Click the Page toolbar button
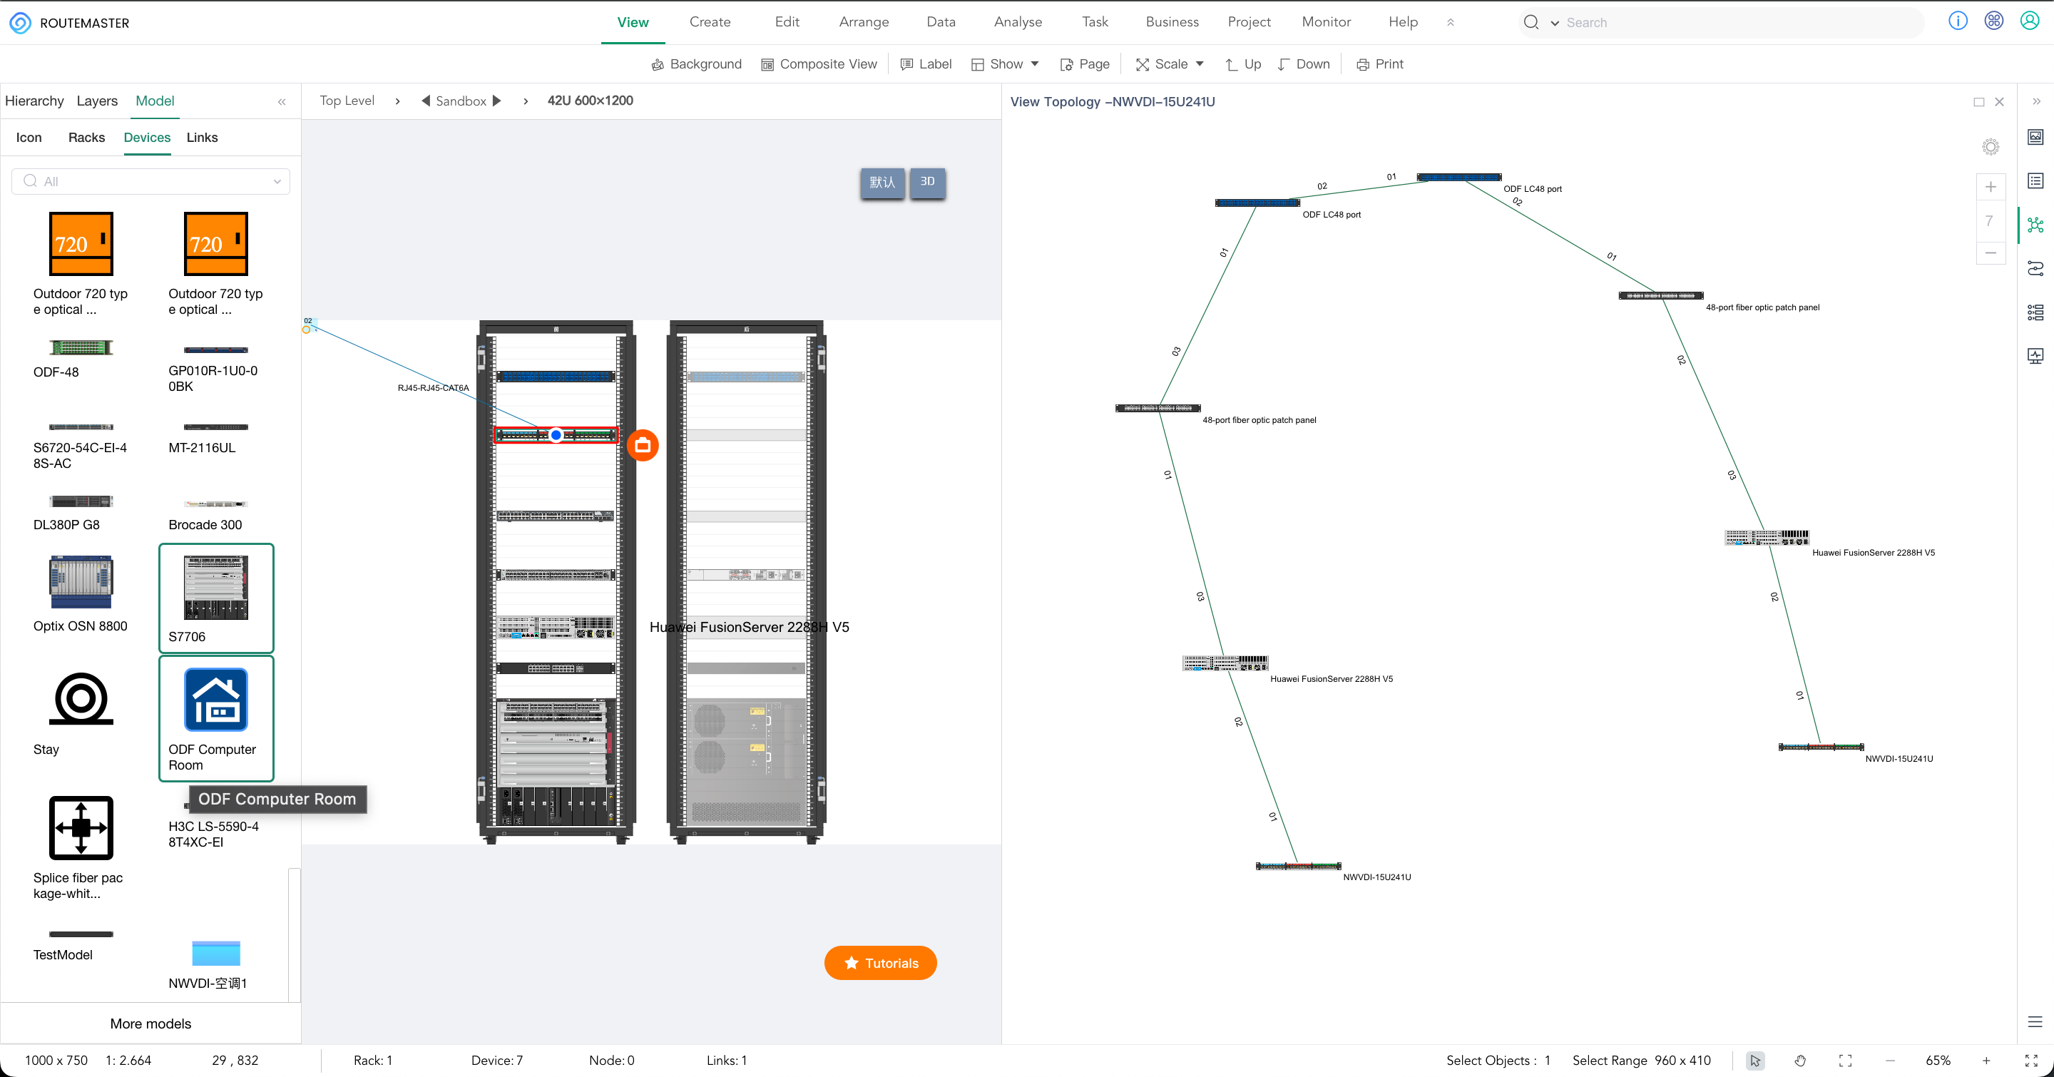Screen dimensions: 2054x1077 point(1084,63)
